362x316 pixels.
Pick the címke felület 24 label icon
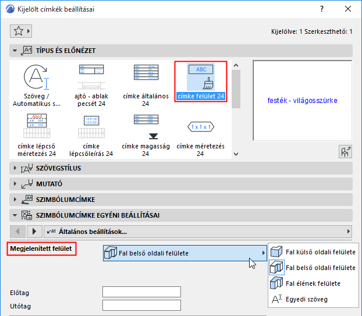(x=201, y=81)
